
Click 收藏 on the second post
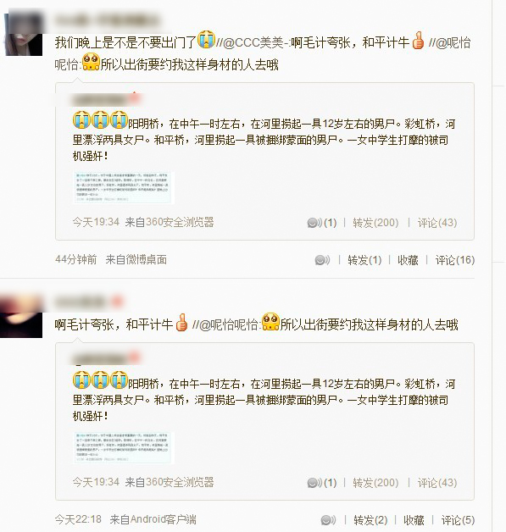[414, 520]
